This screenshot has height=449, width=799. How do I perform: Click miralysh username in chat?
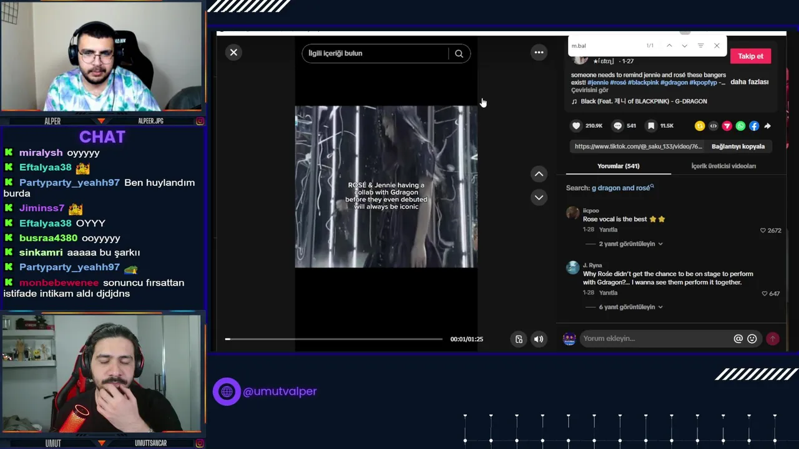[41, 153]
